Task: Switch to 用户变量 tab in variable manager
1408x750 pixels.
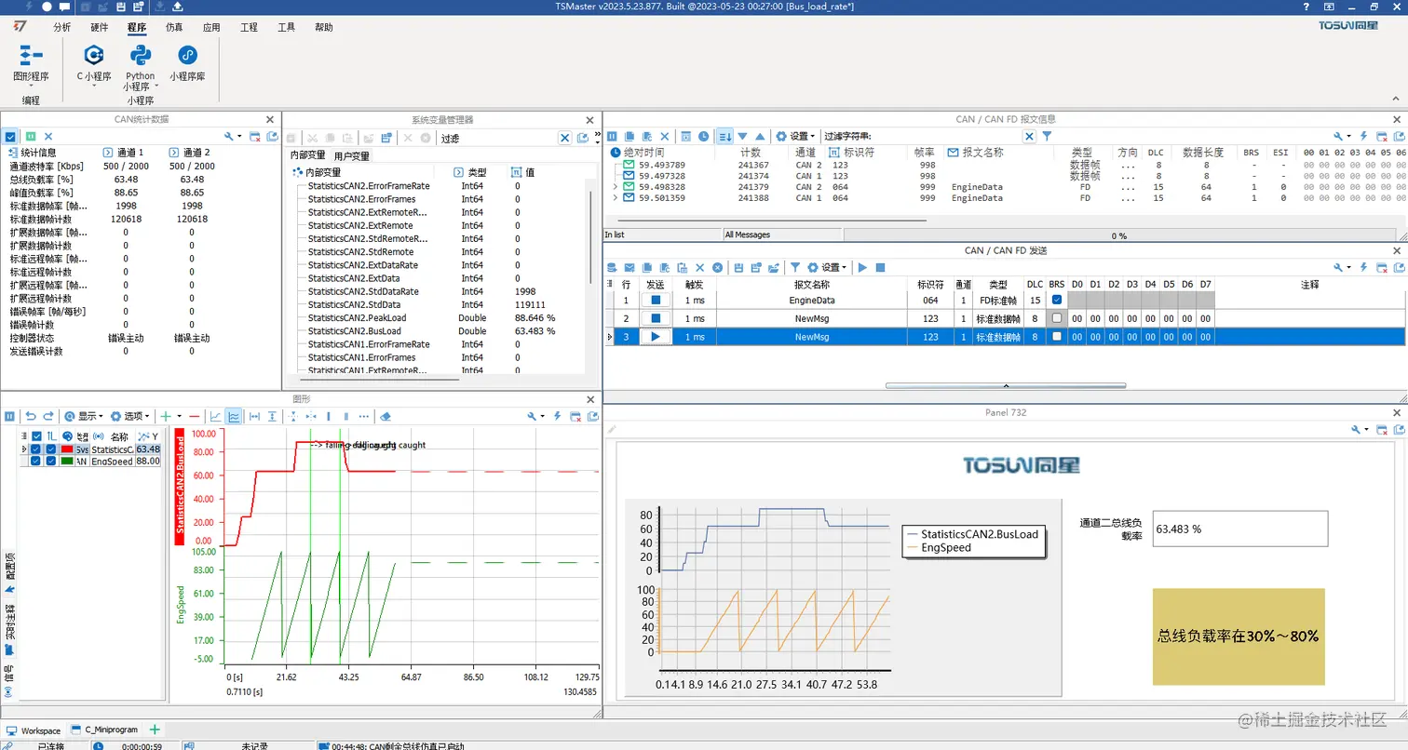Action: pyautogui.click(x=352, y=155)
